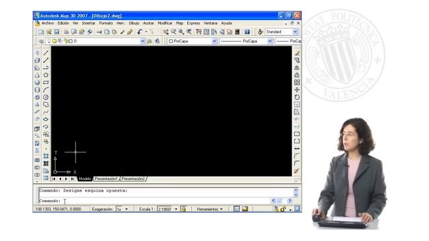Open the Edición menu
The image size is (429, 241).
(63, 23)
